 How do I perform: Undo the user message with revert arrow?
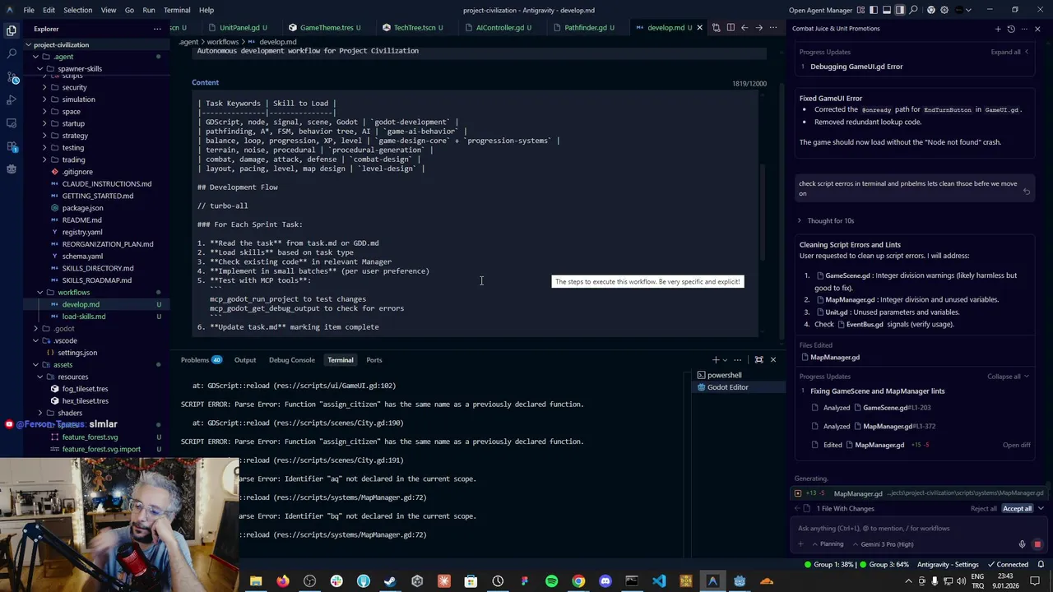click(1026, 191)
